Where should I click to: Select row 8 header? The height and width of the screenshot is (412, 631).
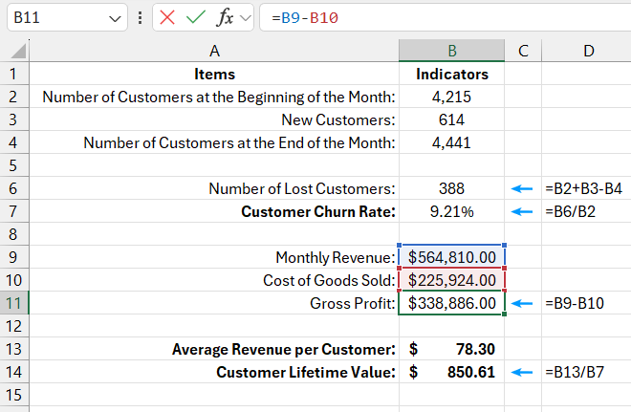14,234
